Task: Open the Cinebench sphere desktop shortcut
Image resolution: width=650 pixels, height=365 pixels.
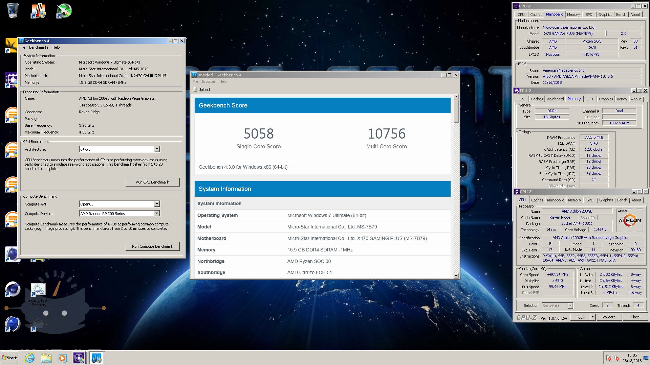Action: pos(13,289)
